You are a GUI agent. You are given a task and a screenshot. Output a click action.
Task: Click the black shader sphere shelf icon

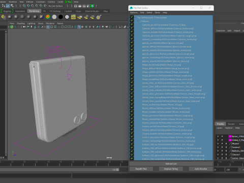tap(60, 17)
